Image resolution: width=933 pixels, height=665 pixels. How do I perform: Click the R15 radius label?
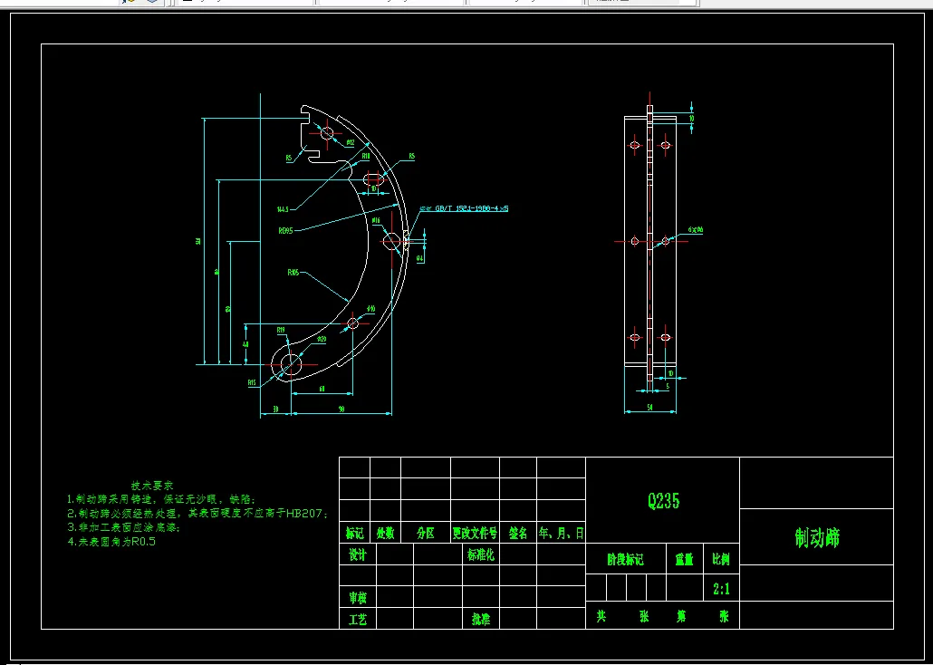pos(253,383)
